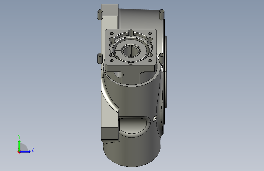
Task: Select the square mounting flange face on the model
Action: 131,47
